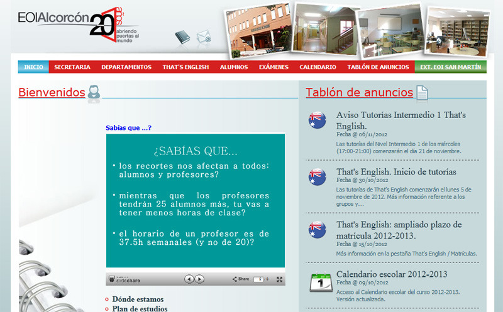
Task: Open That's English: ampliado plazo de matrícula announcement
Action: tap(399, 230)
